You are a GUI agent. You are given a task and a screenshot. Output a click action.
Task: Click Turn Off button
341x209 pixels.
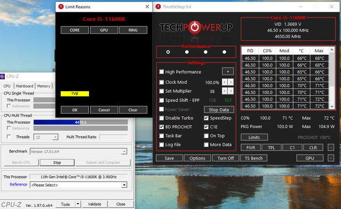(225, 158)
